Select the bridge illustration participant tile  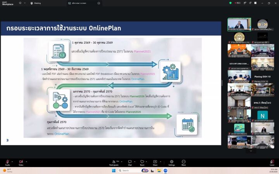pos(239,128)
